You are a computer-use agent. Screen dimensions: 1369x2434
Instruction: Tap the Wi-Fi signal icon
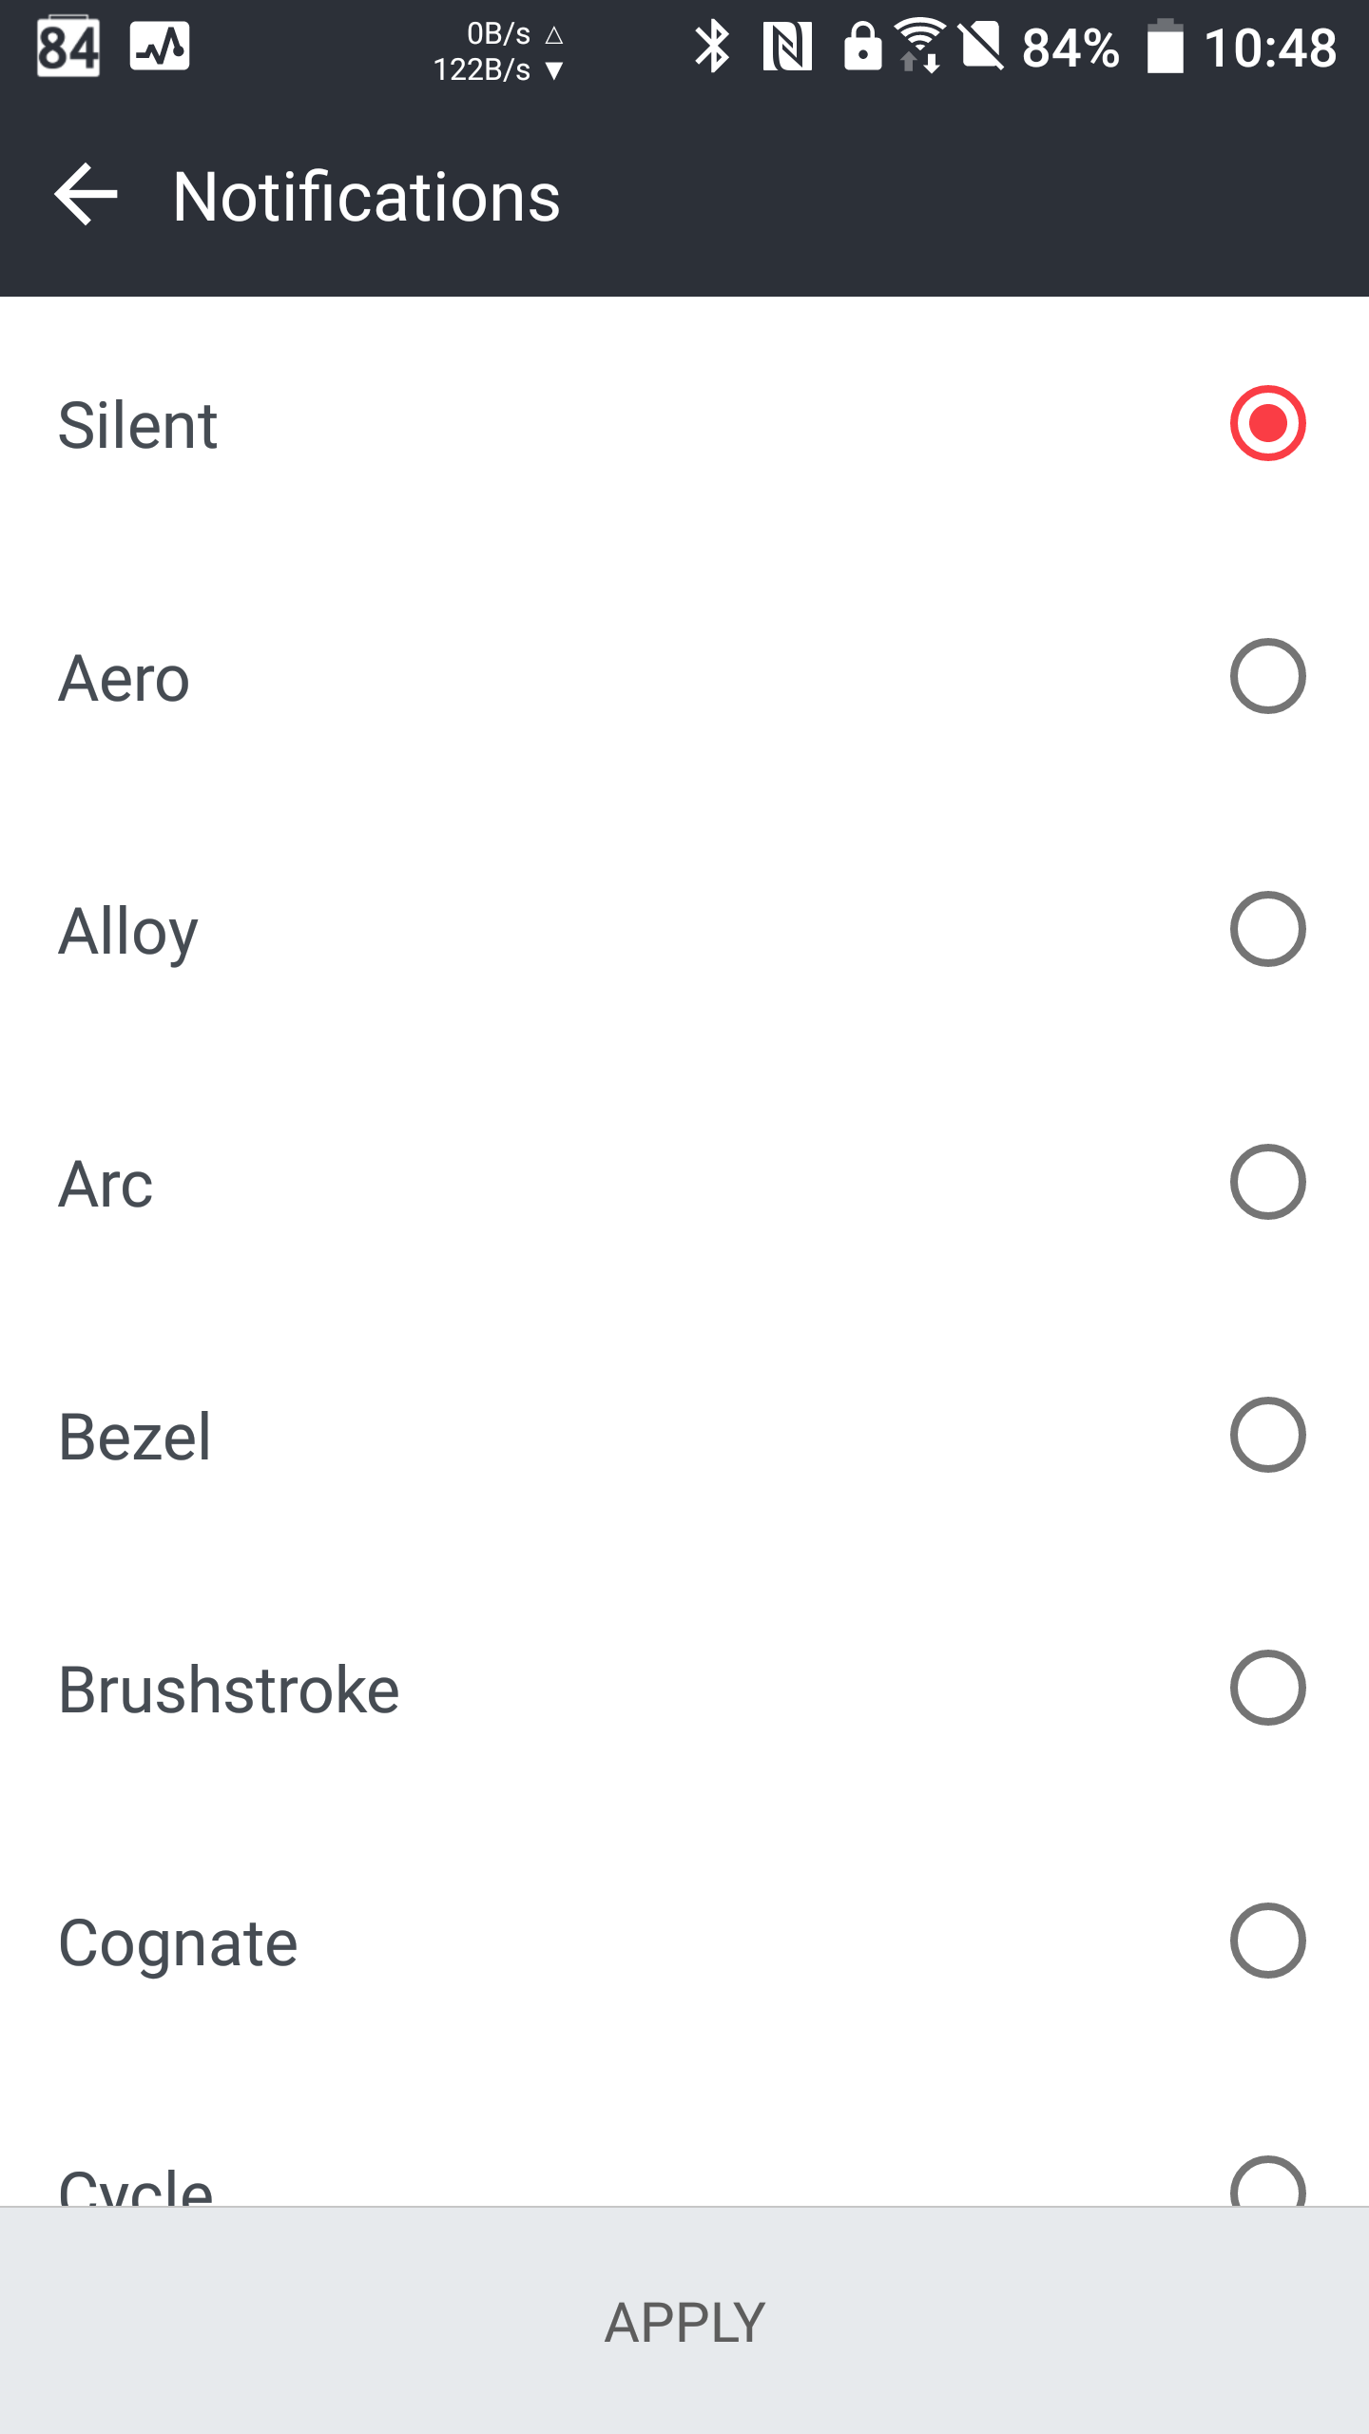pyautogui.click(x=919, y=46)
